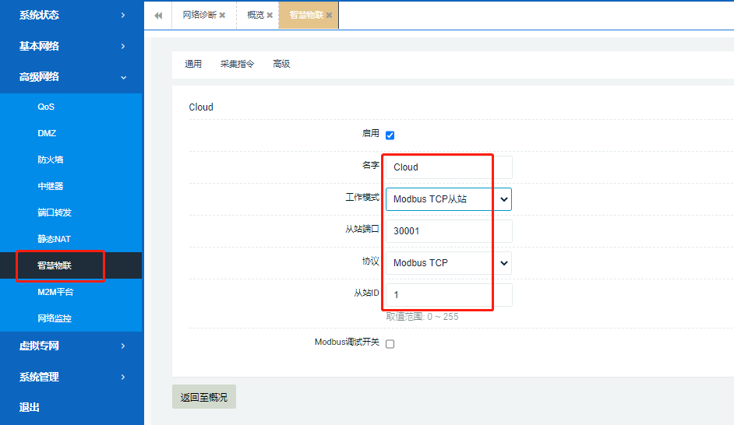The image size is (734, 425).
Task: Expand the 基本网络 sidebar menu
Action: click(71, 46)
